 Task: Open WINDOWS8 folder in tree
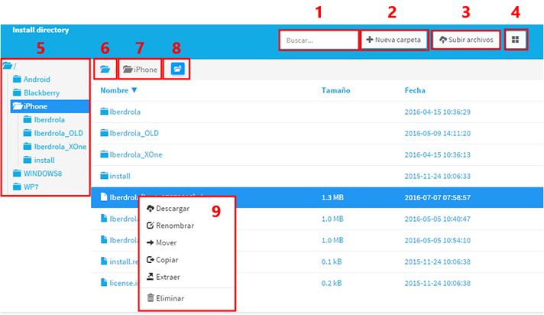[x=37, y=174]
